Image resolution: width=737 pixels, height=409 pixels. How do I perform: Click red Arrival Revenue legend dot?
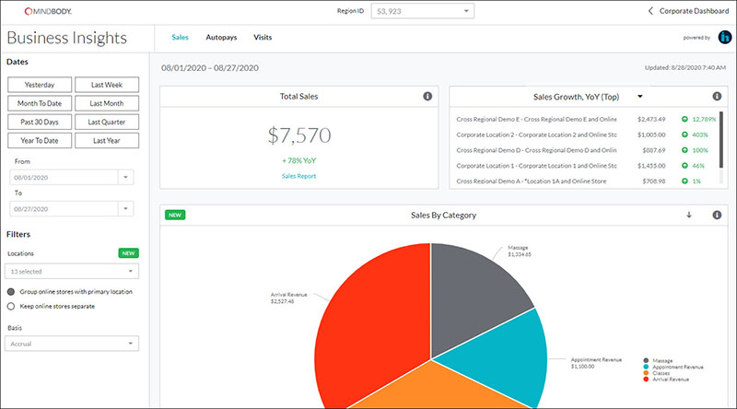pos(646,379)
